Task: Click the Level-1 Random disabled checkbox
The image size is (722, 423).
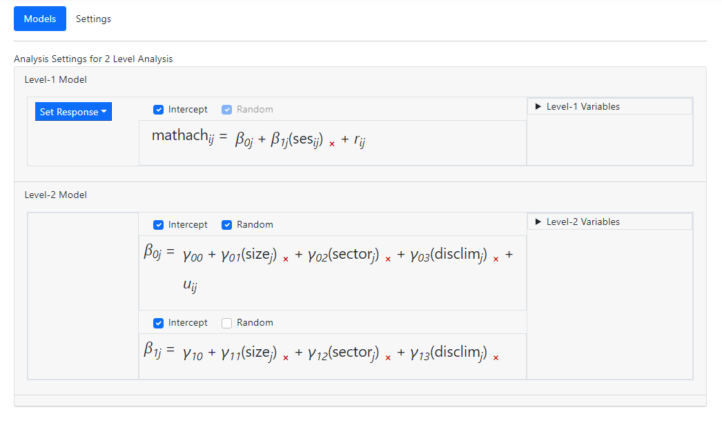Action: 226,110
